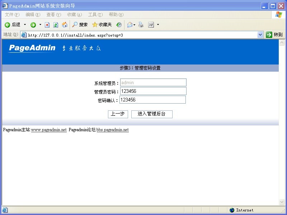Click the 转到 (Go) button
Image resolution: width=287 pixels, height=215 pixels.
(x=274, y=35)
